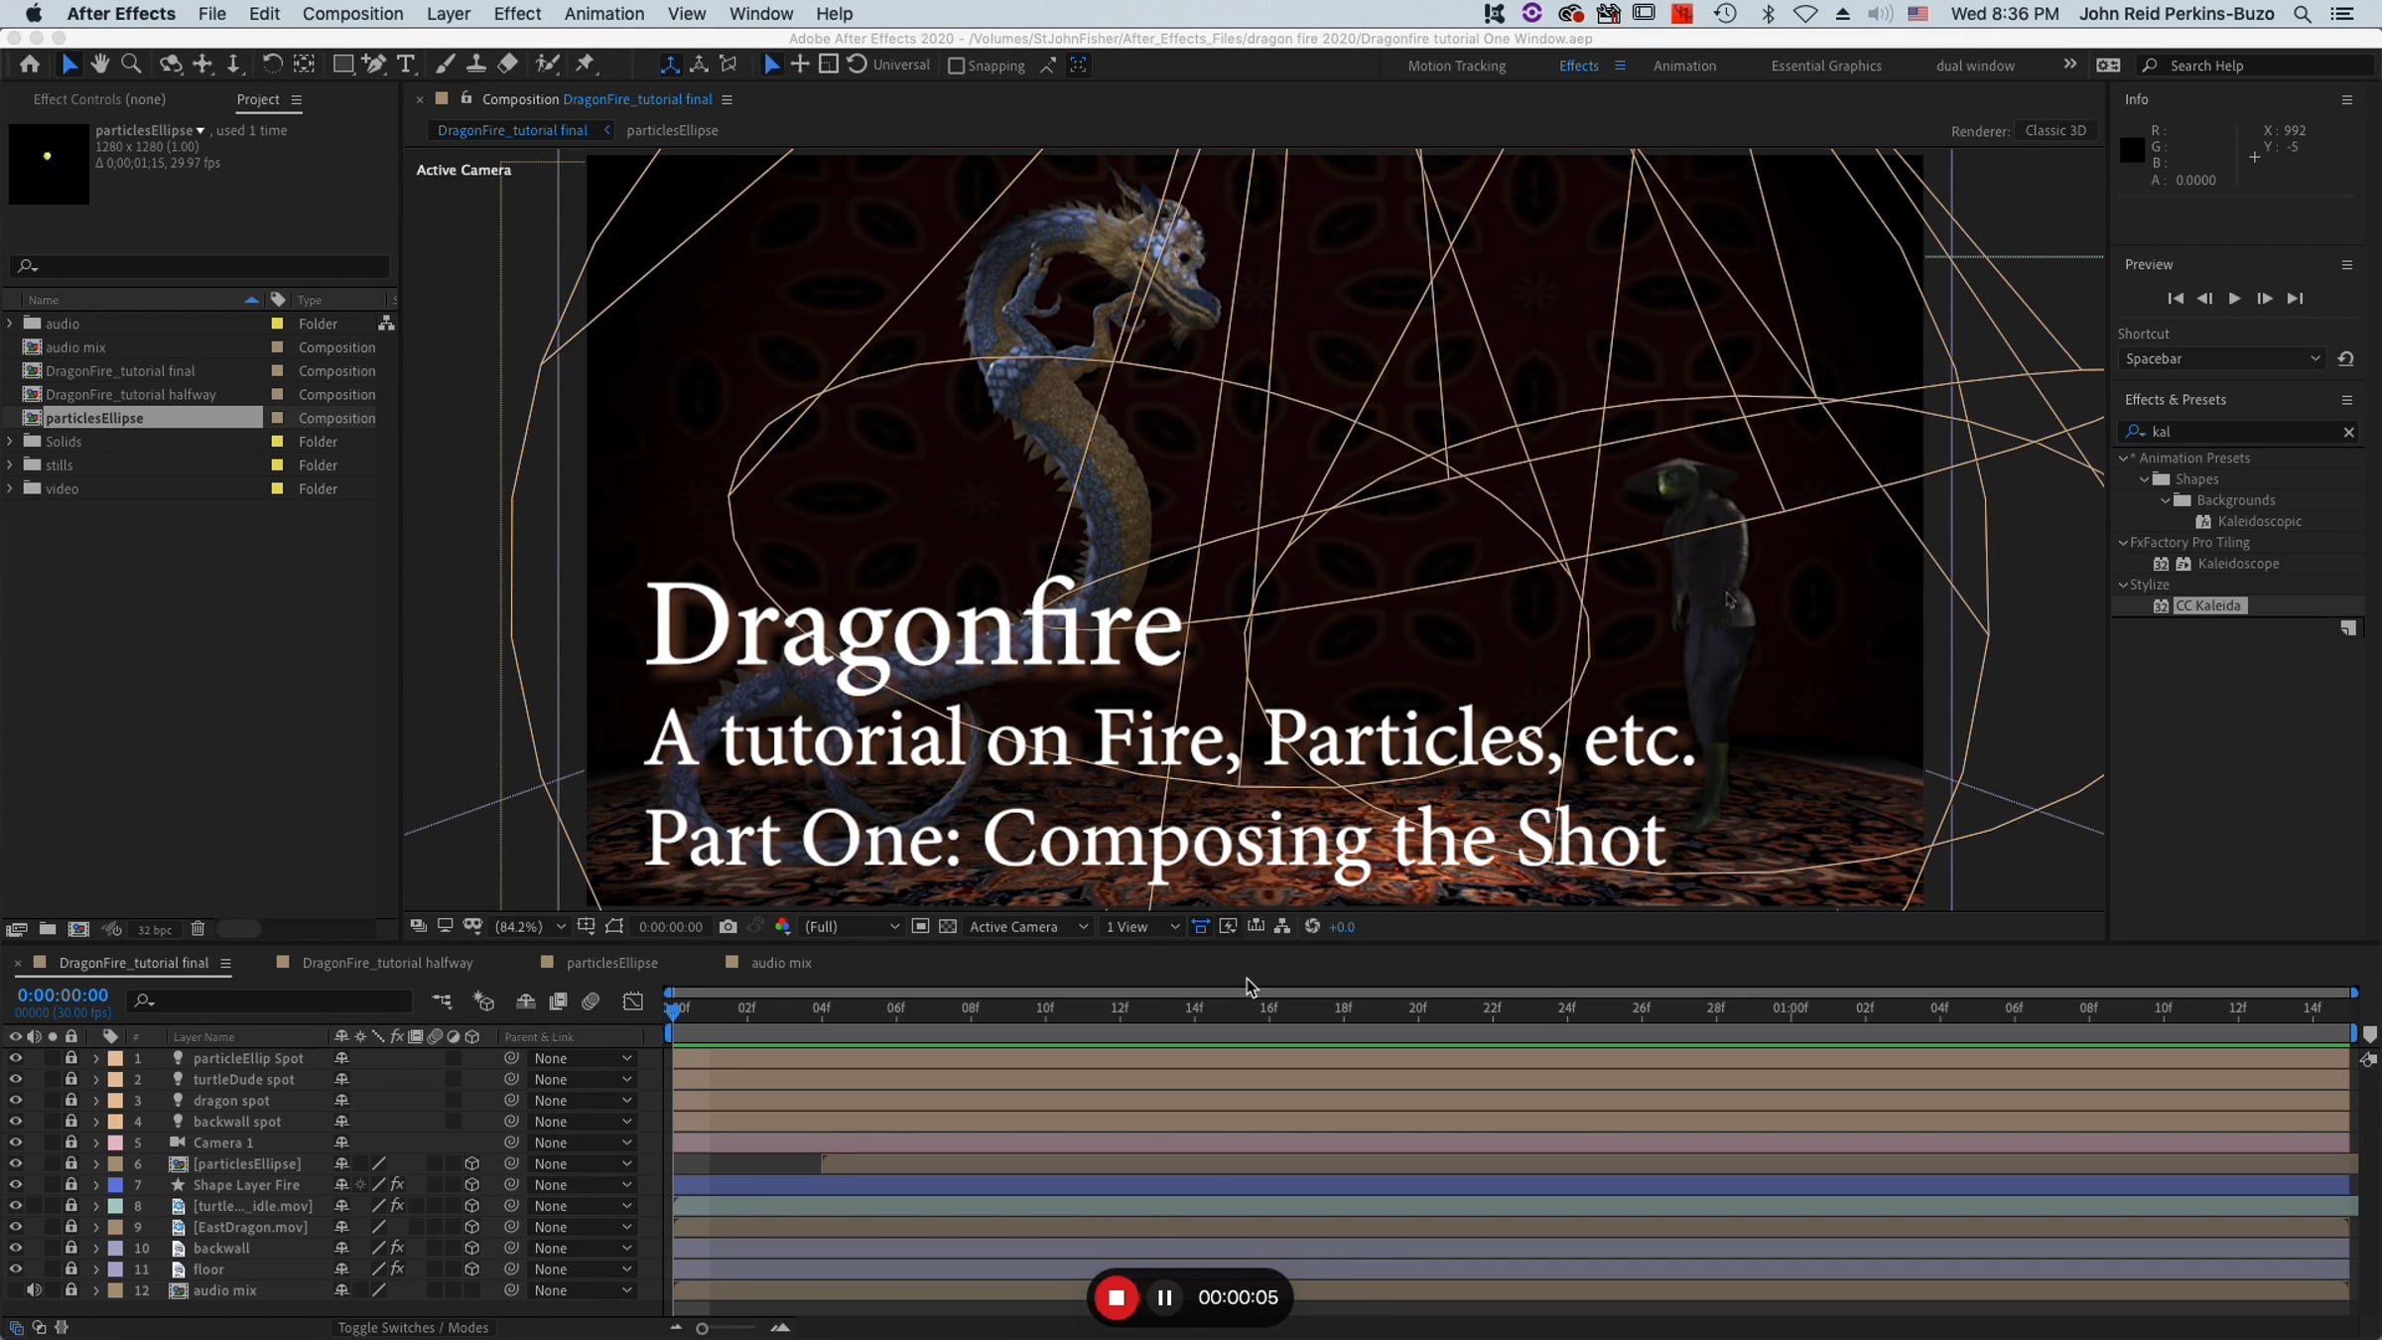Switch to particlesEllipse timeline tab
Screen dimensions: 2382x1340
point(611,963)
